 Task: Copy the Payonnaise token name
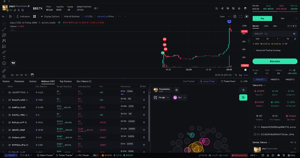click(29, 6)
